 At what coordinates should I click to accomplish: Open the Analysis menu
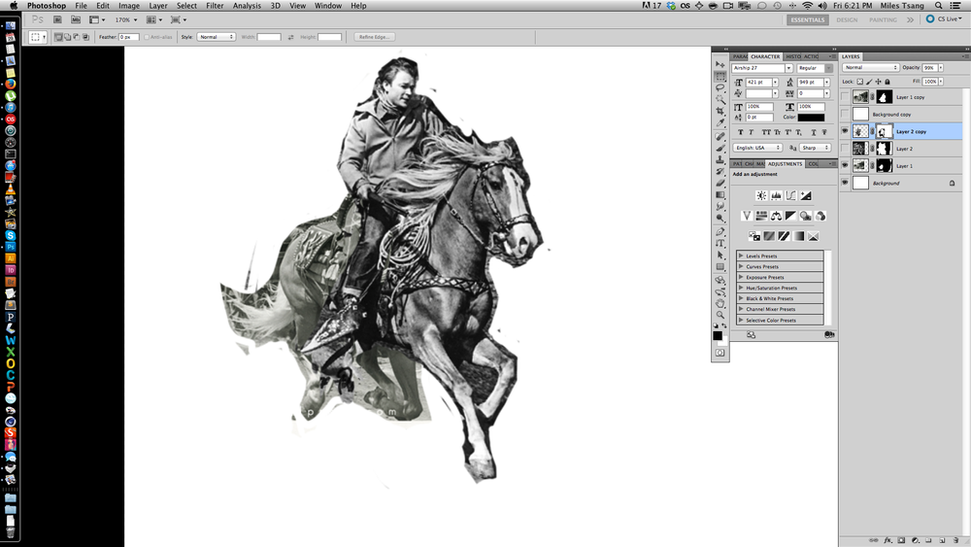(x=247, y=6)
